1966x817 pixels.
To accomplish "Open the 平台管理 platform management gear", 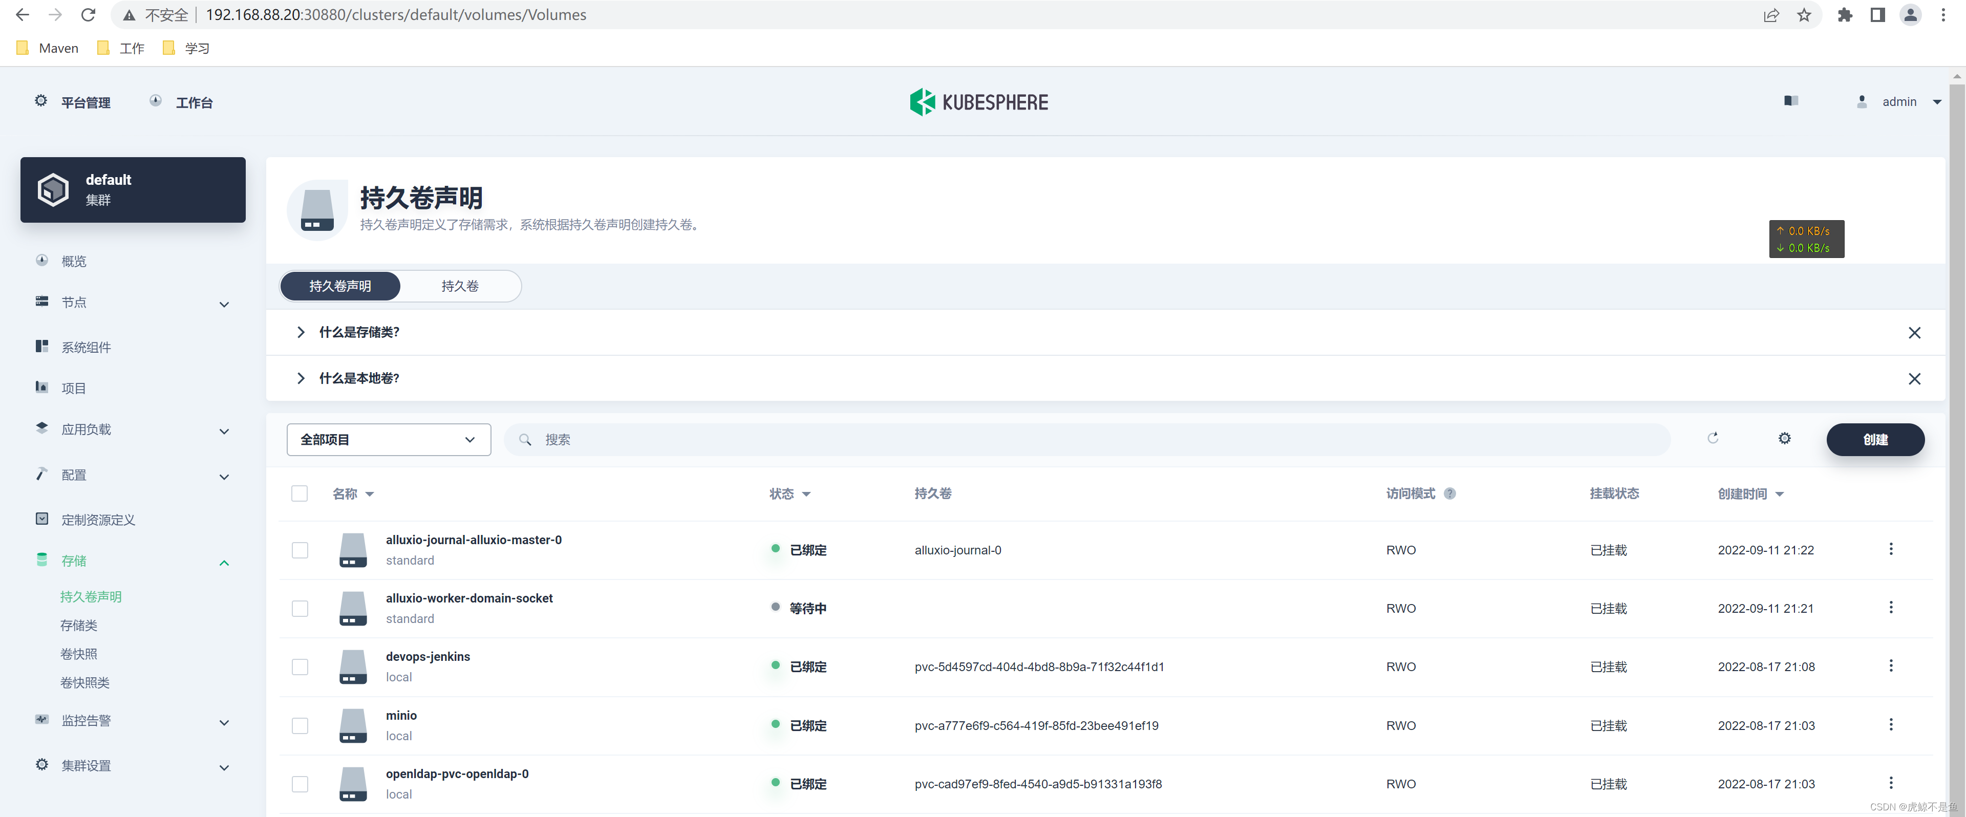I will pos(41,101).
